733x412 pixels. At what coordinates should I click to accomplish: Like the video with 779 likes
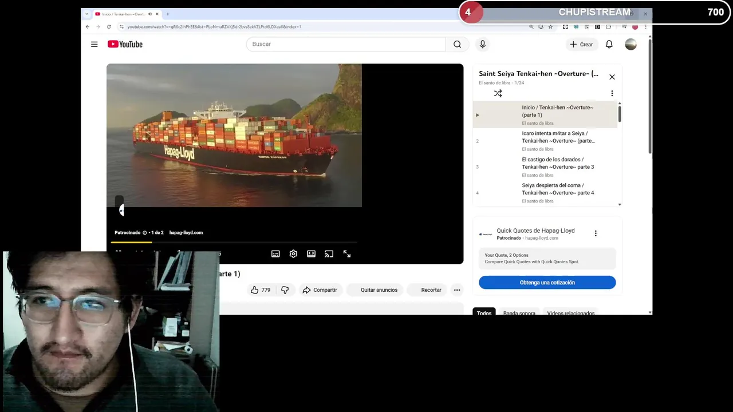261,290
